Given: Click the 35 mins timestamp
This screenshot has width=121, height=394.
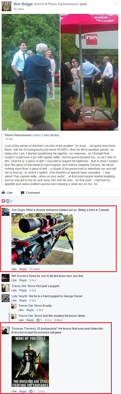Looking at the screenshot, I should 18,9.
